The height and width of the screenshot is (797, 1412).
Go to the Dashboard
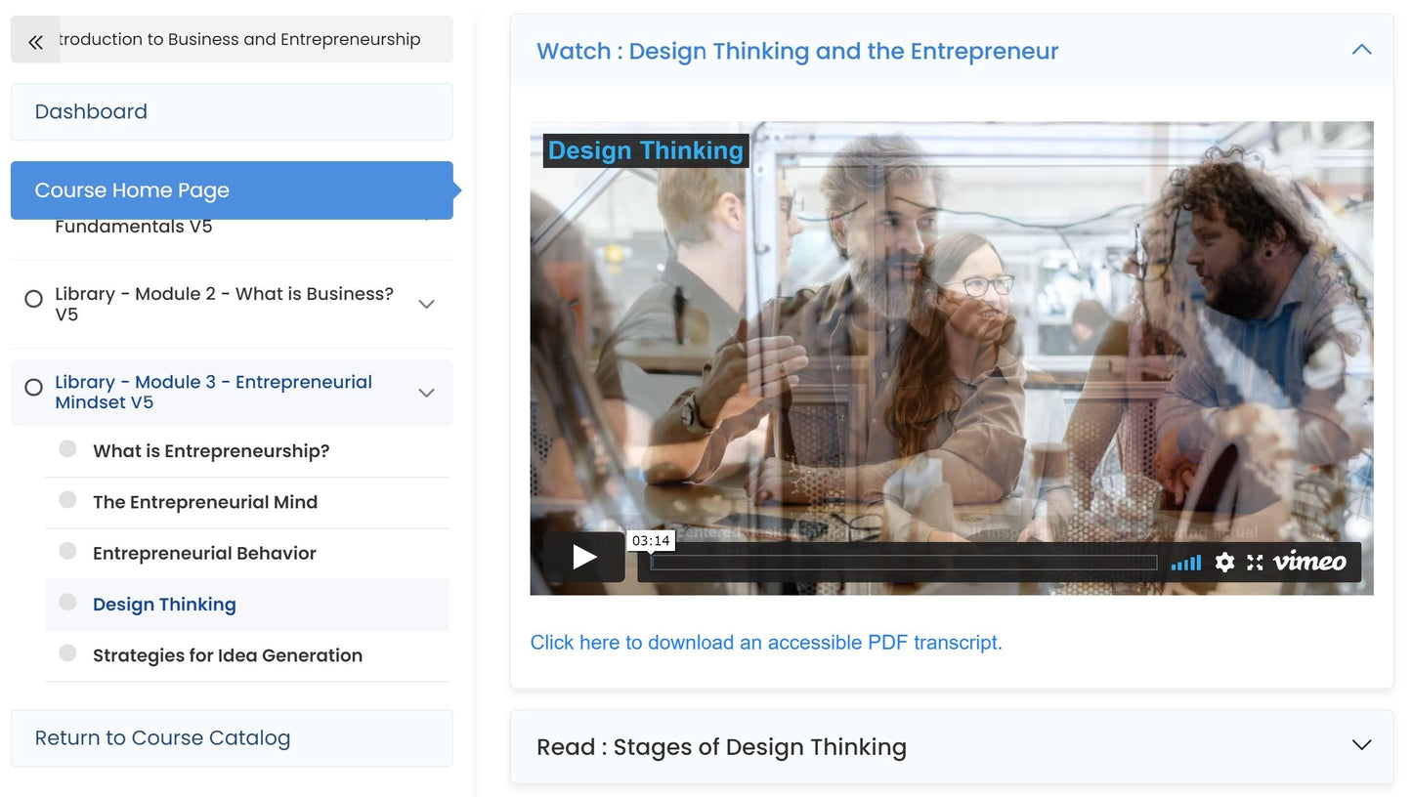(91, 111)
